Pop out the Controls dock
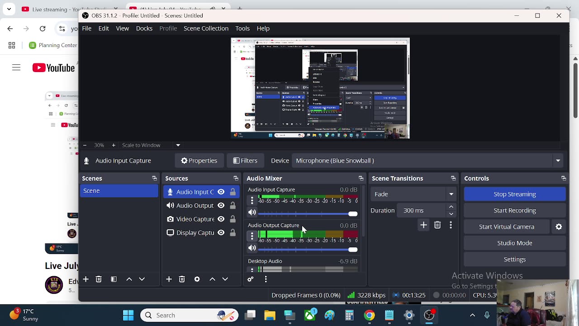 coord(563,178)
